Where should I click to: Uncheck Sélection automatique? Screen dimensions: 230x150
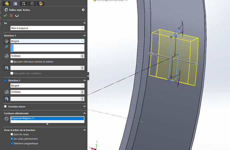(12, 143)
